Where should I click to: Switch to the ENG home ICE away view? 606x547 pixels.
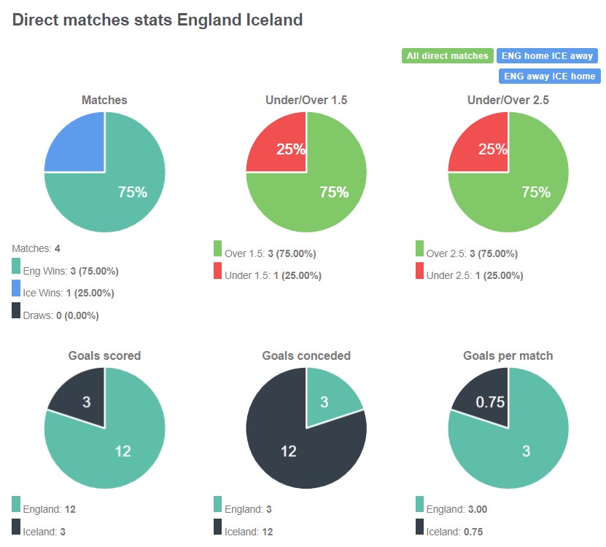point(548,55)
